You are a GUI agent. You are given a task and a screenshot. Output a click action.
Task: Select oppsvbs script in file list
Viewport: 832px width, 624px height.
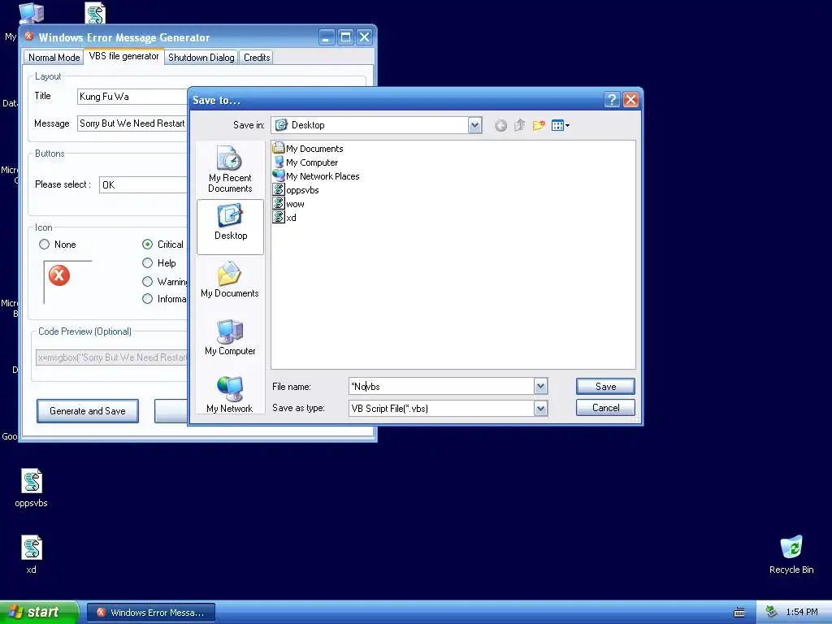pyautogui.click(x=296, y=190)
